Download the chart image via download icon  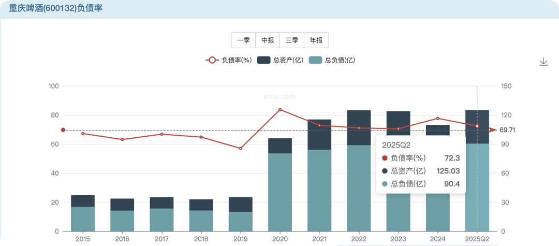543,62
